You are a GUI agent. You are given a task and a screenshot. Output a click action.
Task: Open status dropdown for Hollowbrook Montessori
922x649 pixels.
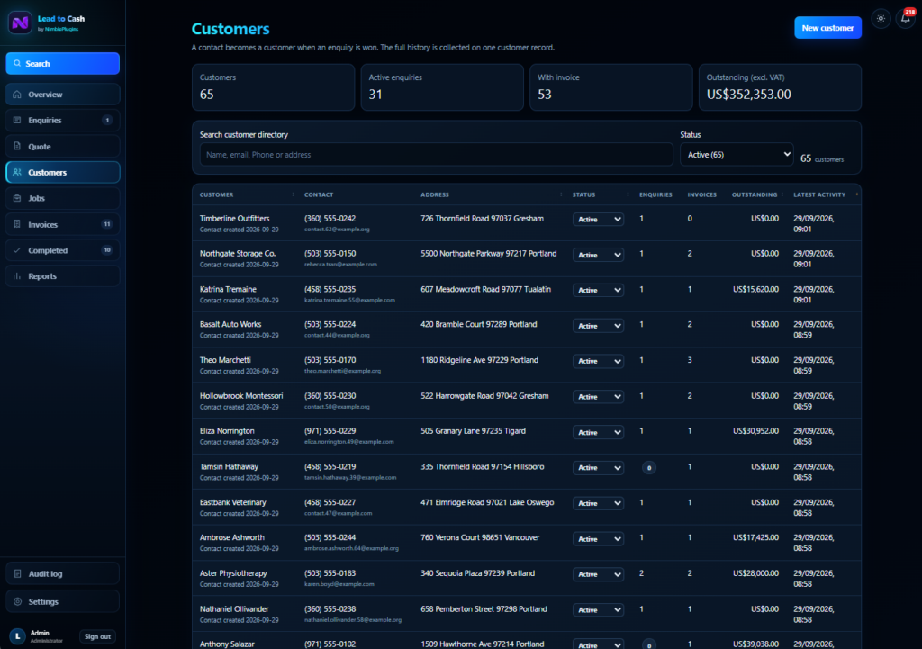pos(598,397)
